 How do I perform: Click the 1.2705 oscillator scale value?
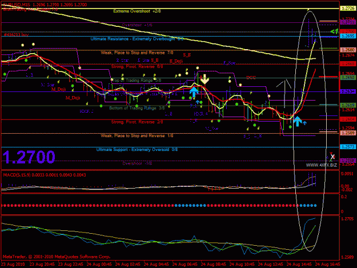pyautogui.click(x=347, y=219)
